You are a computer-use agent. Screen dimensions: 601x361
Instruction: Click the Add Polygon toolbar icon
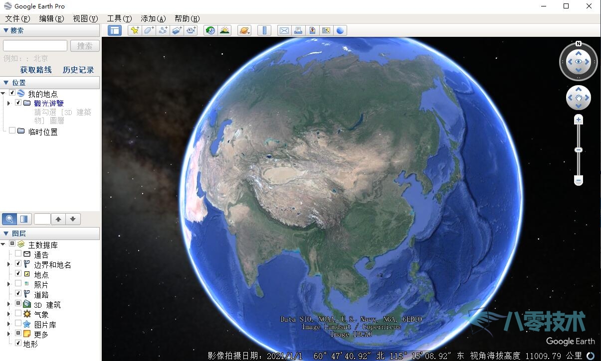tap(149, 30)
